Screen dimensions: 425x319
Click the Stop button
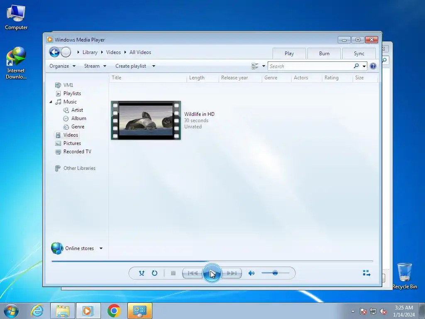click(173, 273)
